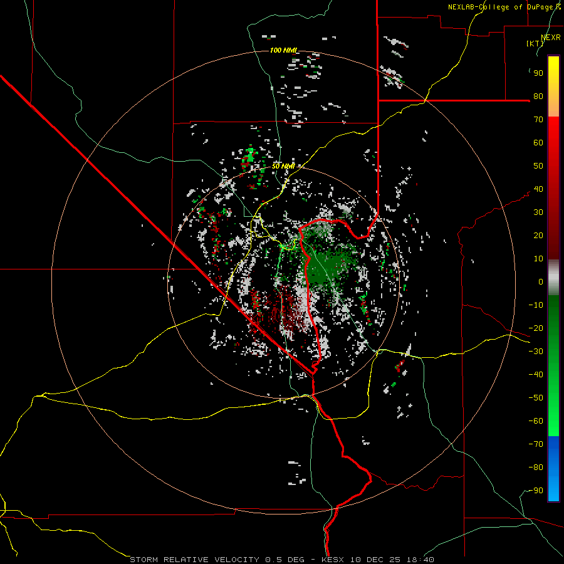This screenshot has height=564, width=564.
Task: Click the positive 70 knot scale value
Action: 538,120
